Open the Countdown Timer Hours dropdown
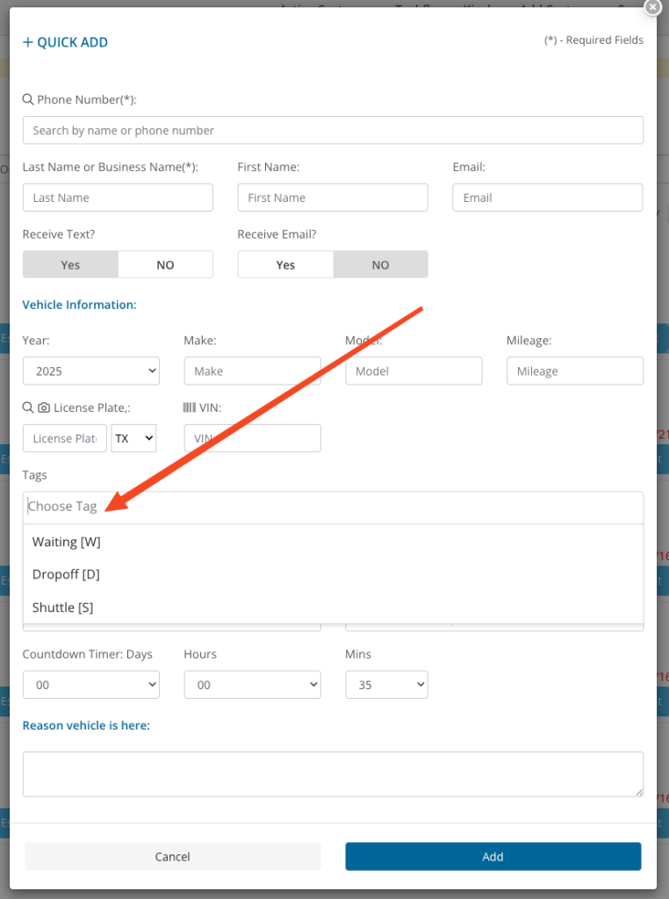This screenshot has width=669, height=899. (252, 685)
